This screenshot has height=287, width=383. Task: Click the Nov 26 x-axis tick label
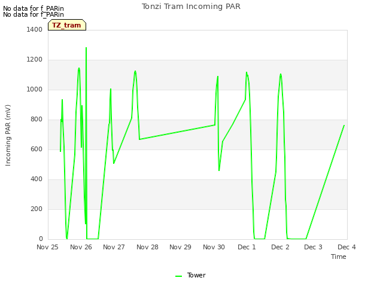click(81, 247)
